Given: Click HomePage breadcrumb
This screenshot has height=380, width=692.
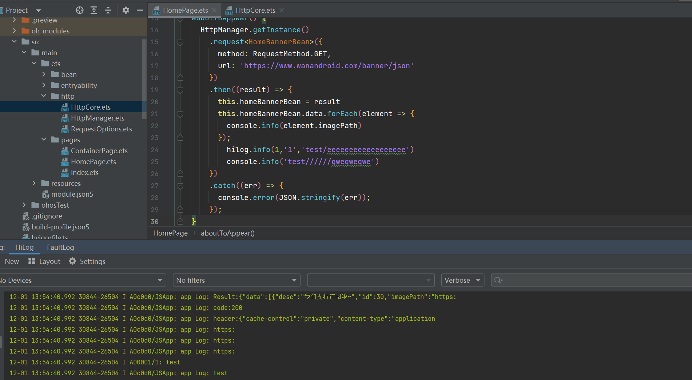Looking at the screenshot, I should click(170, 233).
